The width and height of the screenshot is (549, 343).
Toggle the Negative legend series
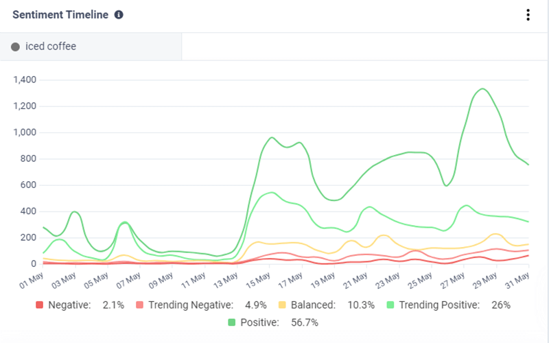[x=70, y=305]
